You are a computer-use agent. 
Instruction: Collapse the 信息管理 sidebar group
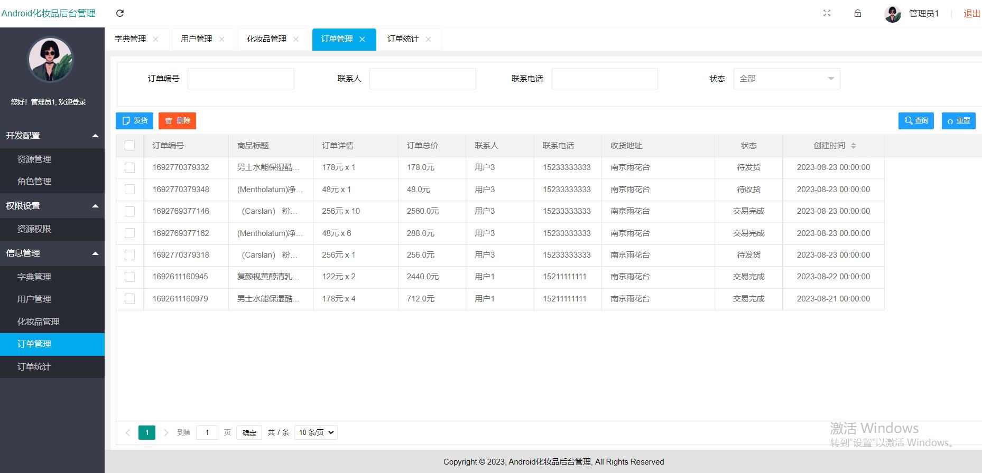click(x=52, y=253)
